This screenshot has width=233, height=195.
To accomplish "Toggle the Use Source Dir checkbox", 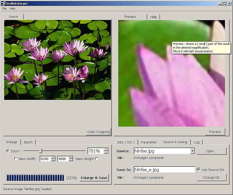I will click(198, 170).
